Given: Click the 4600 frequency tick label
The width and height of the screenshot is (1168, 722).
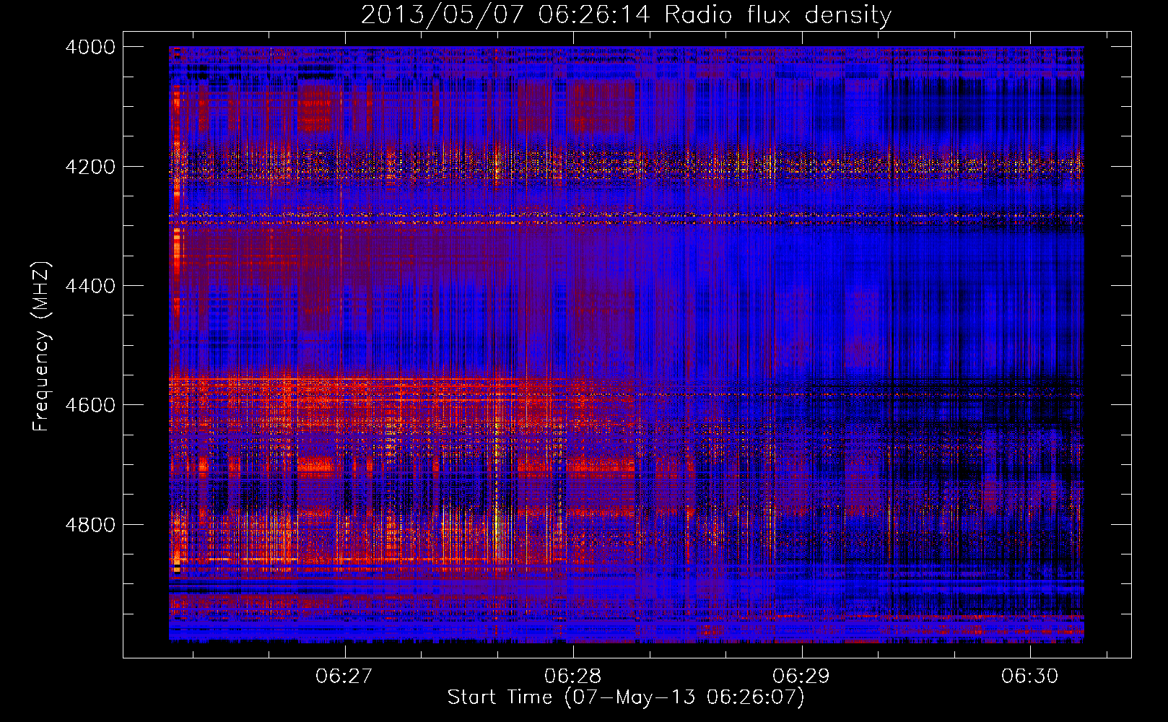Looking at the screenshot, I should [x=90, y=405].
